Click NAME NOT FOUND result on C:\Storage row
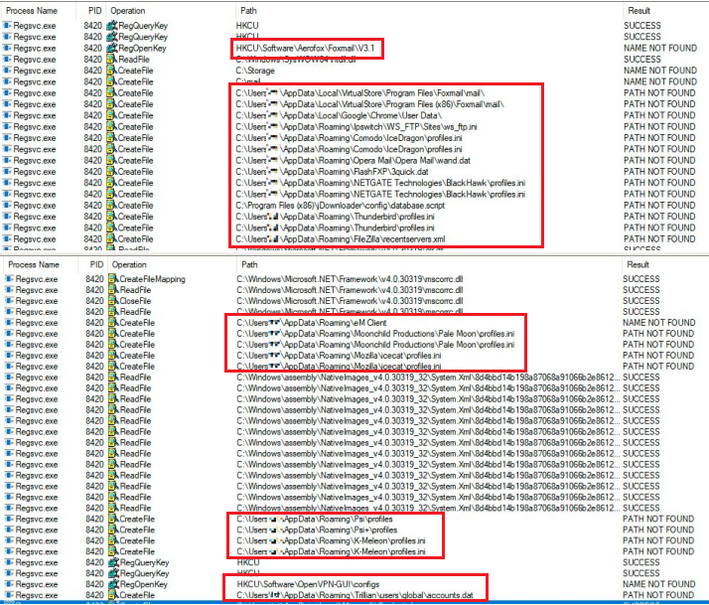This screenshot has height=605, width=709. (x=660, y=71)
